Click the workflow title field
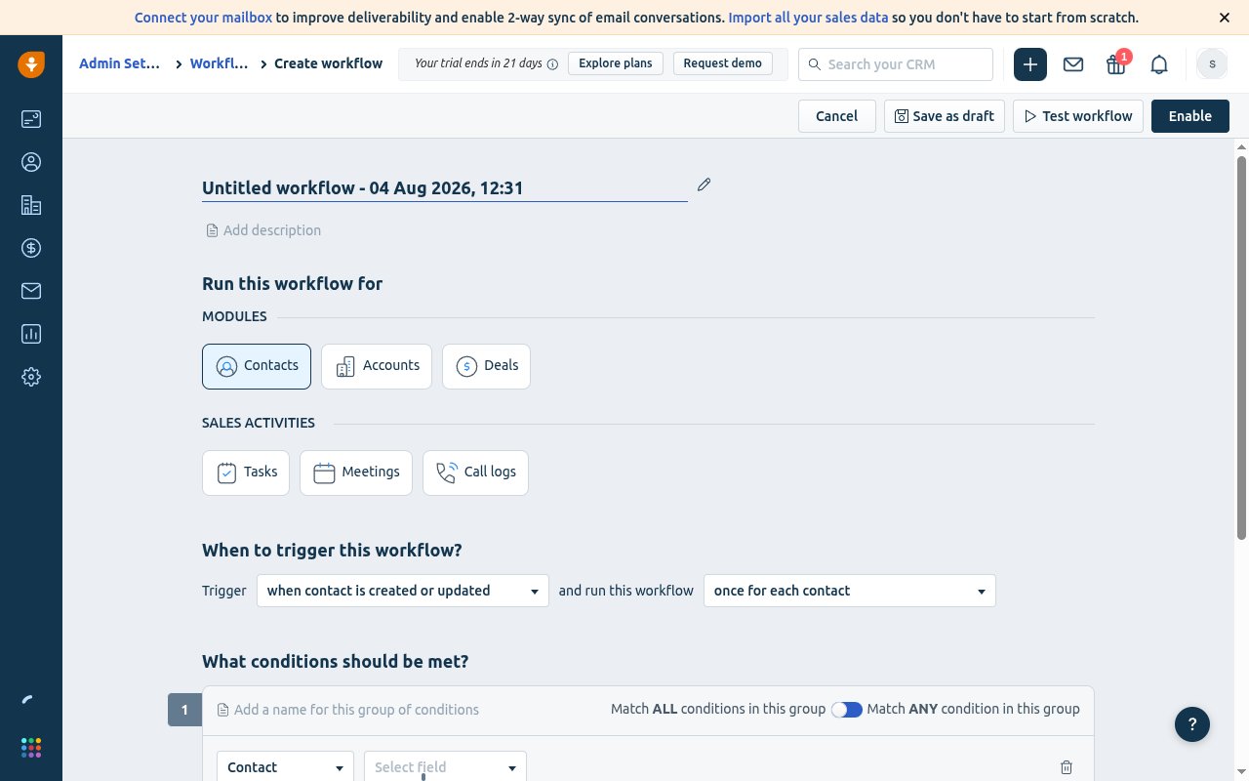This screenshot has width=1249, height=781. pyautogui.click(x=444, y=188)
